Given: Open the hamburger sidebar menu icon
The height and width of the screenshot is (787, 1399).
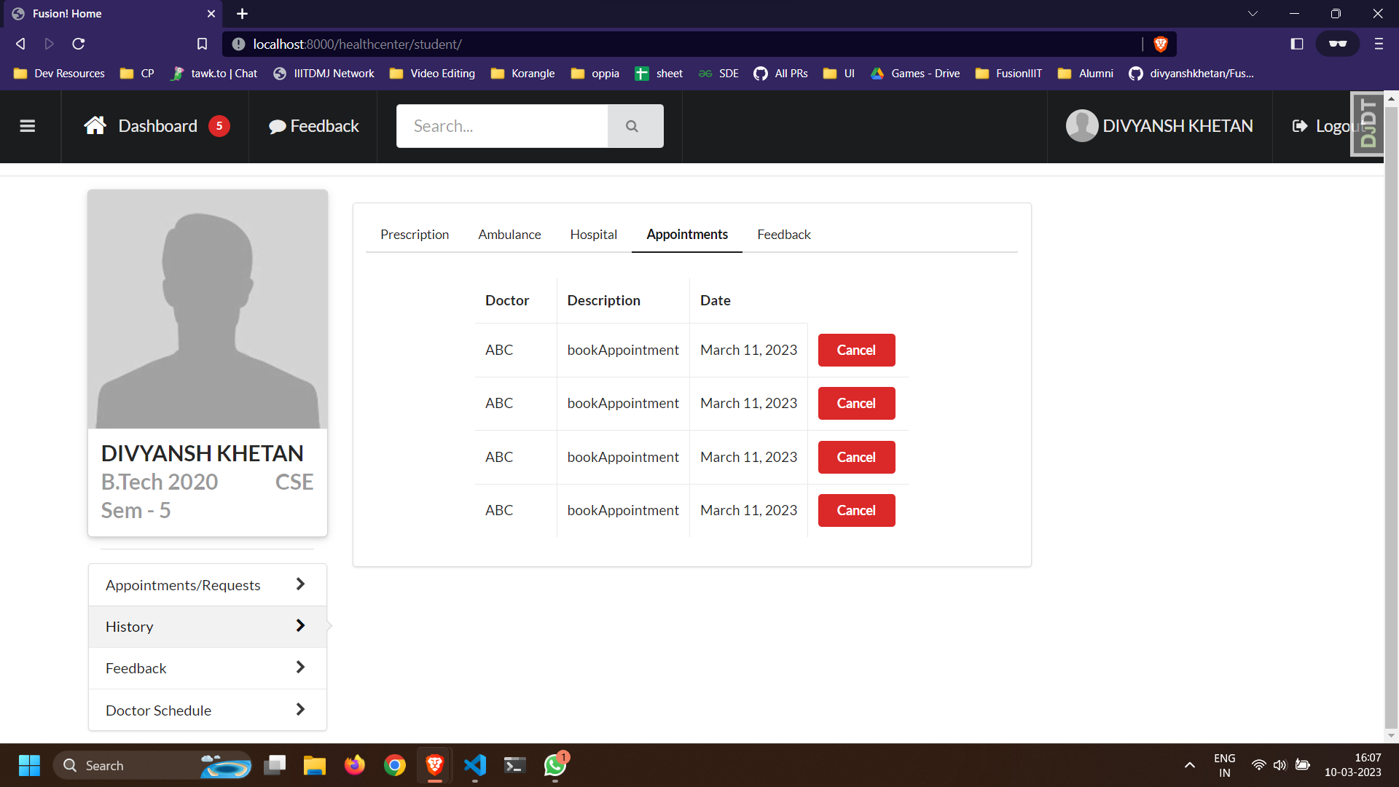Looking at the screenshot, I should pyautogui.click(x=28, y=126).
